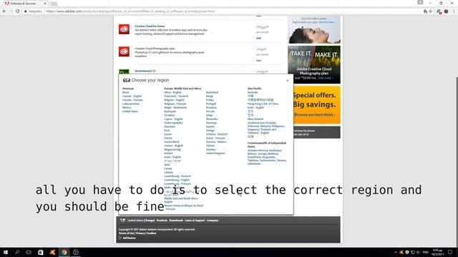Viewport: 458px width, 257px height.
Task: Select New Zealand region
Action: pyautogui.click(x=255, y=119)
